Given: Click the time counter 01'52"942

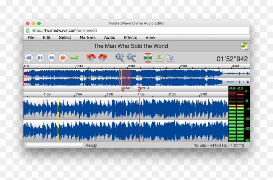Looking at the screenshot, I should click(x=232, y=59).
